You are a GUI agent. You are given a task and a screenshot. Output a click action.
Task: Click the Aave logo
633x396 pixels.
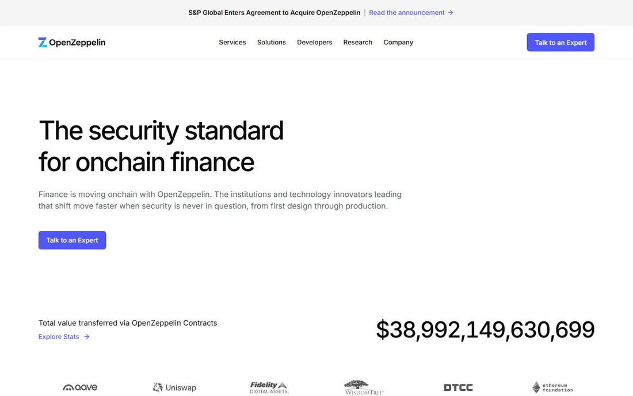pos(80,387)
